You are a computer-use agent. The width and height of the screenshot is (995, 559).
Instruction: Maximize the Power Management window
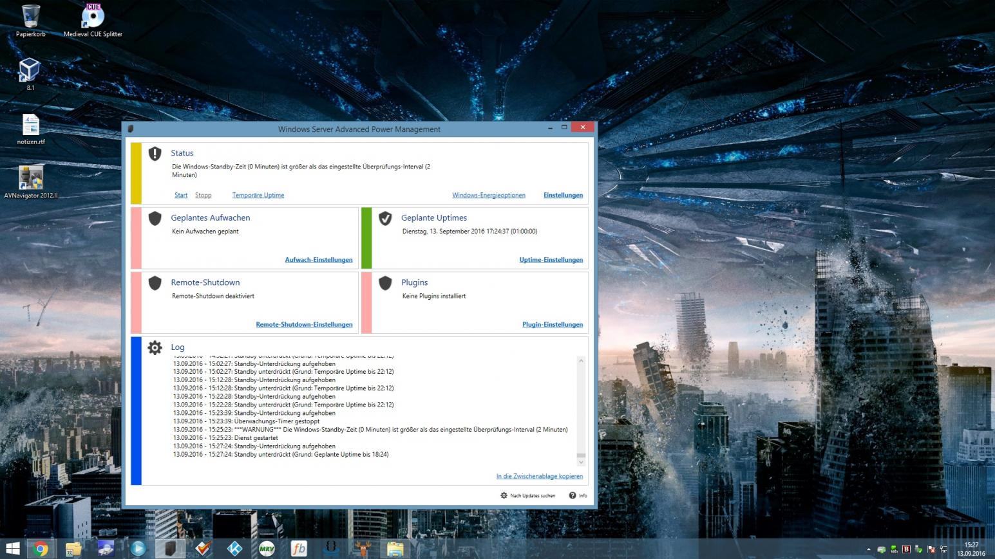pyautogui.click(x=564, y=127)
